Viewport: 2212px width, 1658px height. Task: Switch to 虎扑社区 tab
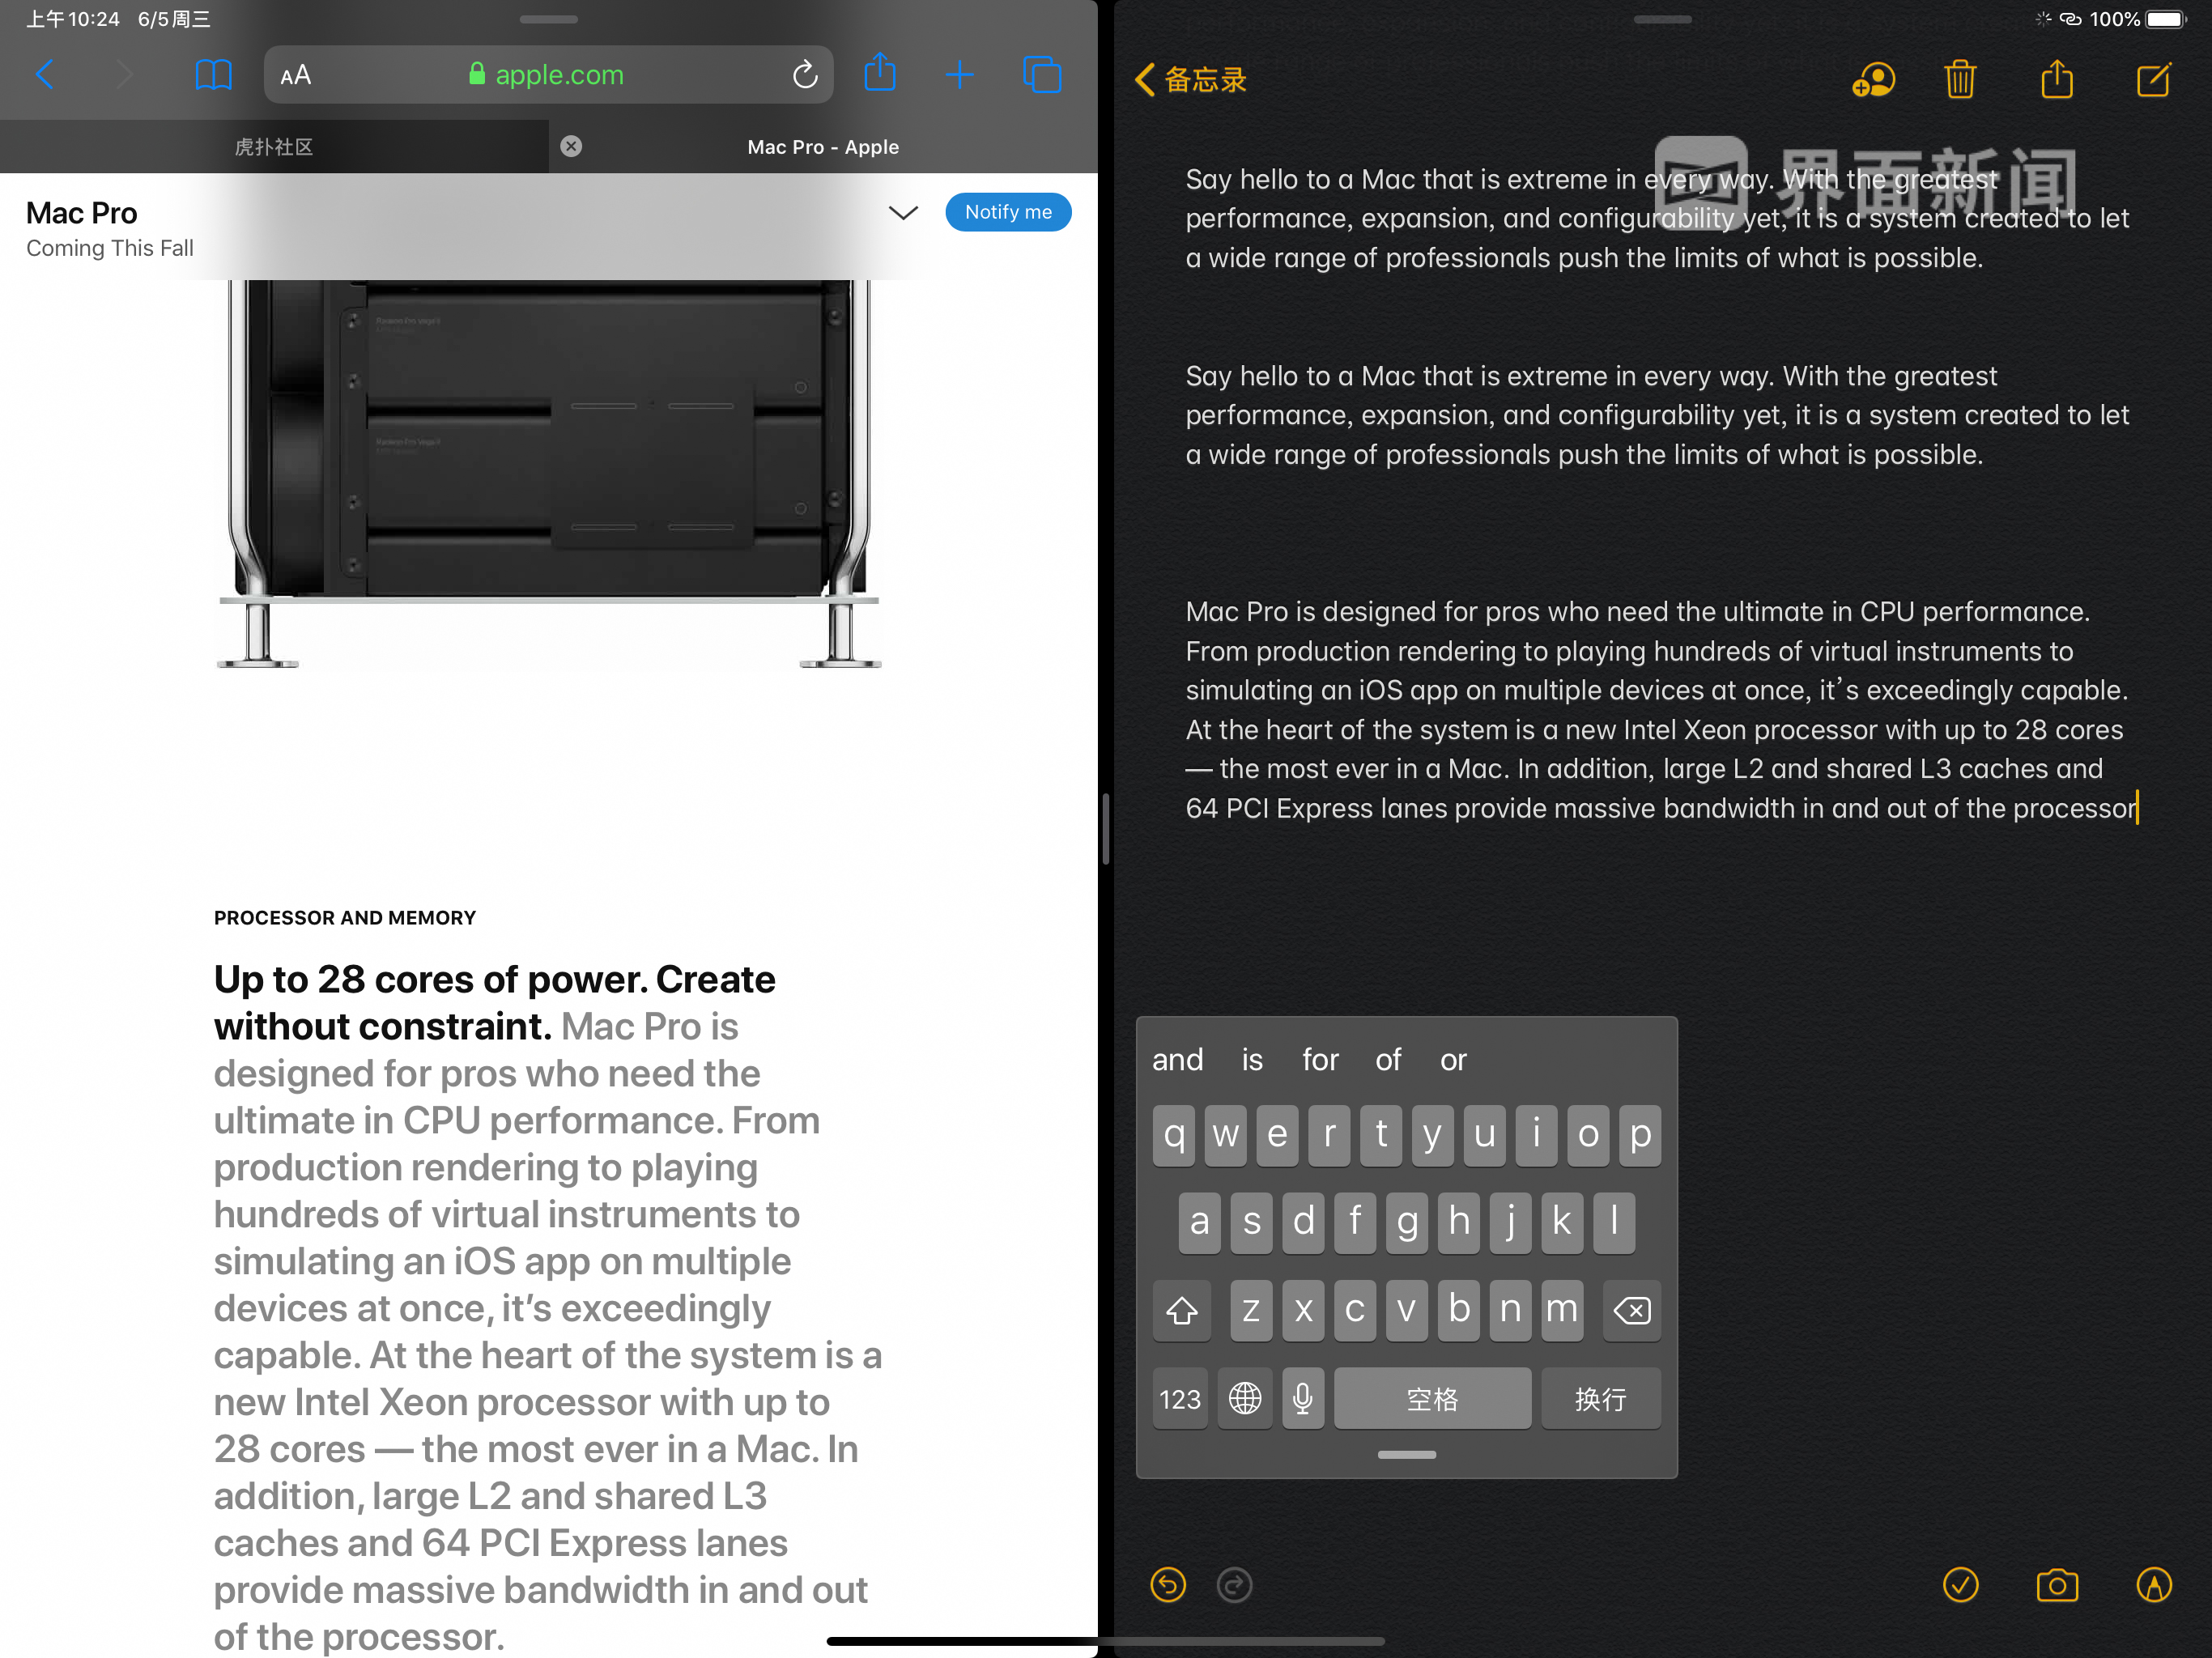coord(274,147)
